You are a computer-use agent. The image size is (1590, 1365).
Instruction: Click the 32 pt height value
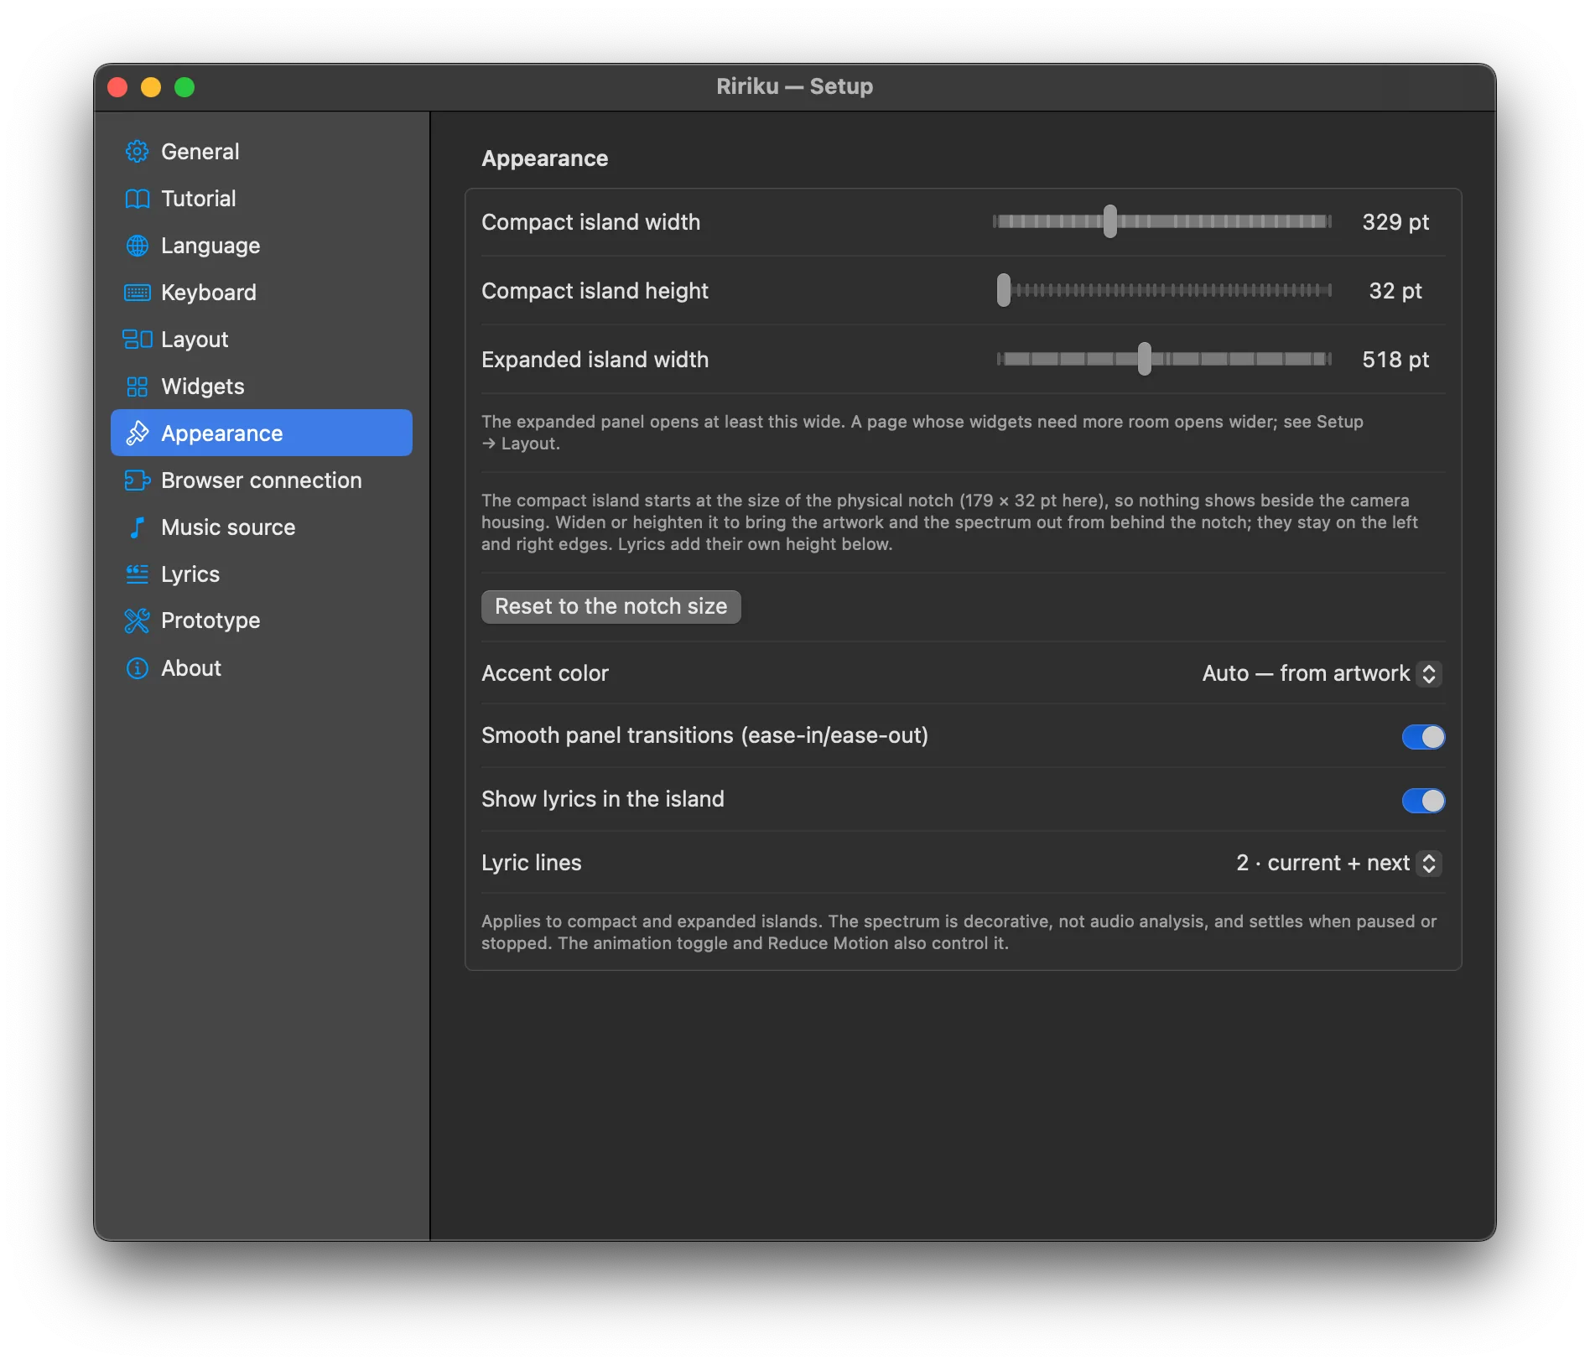pyautogui.click(x=1395, y=291)
